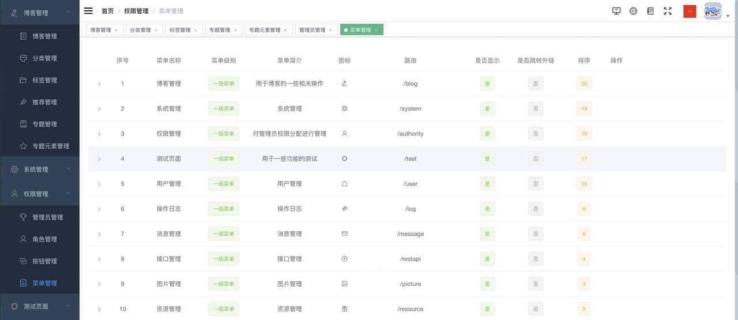Click the person icon in 权限管理 table row
Screen dimensions: 738x320
click(x=344, y=133)
